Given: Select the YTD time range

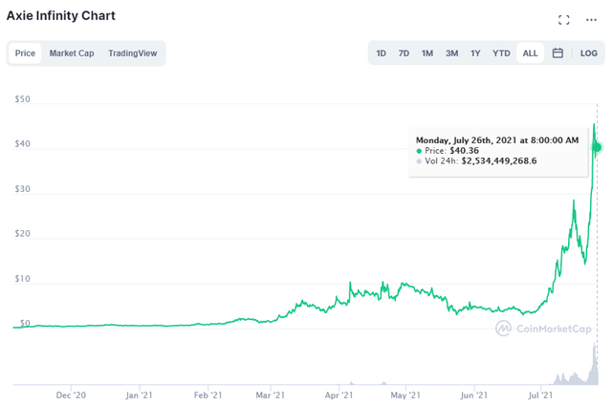Looking at the screenshot, I should click(x=501, y=53).
